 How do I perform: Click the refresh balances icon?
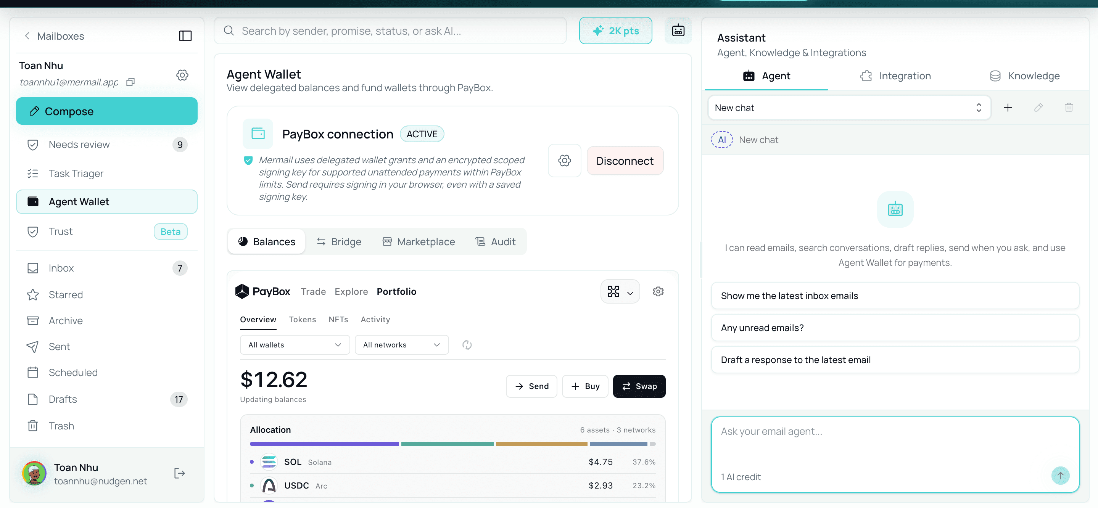point(467,345)
